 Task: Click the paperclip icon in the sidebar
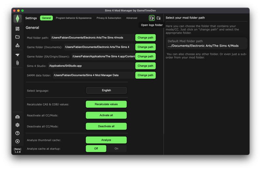18,63
